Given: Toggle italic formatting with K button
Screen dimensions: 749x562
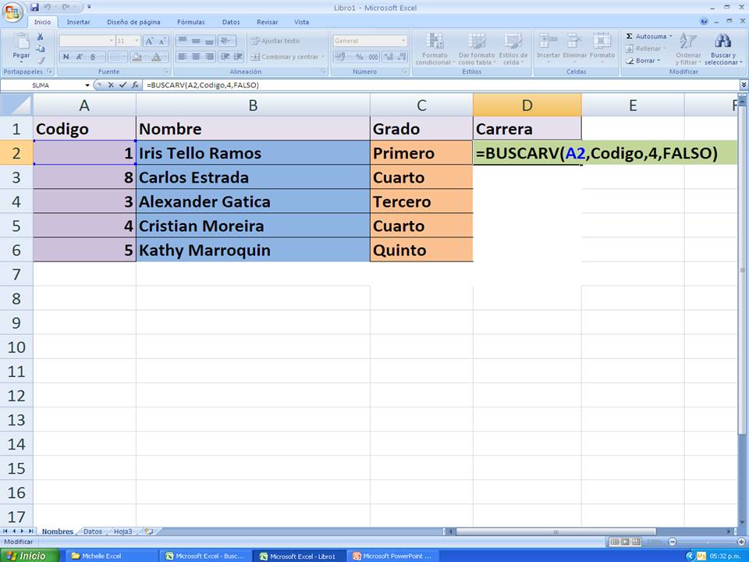Looking at the screenshot, I should coord(78,56).
